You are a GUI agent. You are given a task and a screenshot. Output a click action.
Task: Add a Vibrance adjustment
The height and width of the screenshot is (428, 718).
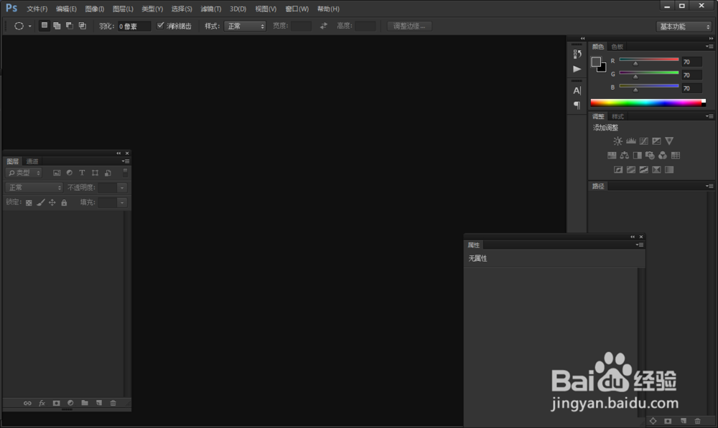point(669,141)
